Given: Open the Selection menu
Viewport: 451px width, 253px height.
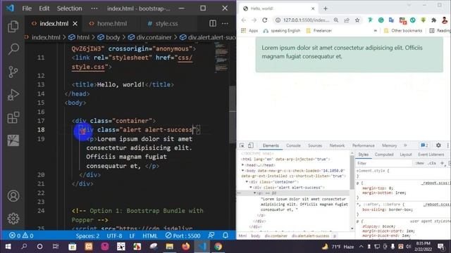Looking at the screenshot, I should pyautogui.click(x=69, y=8).
